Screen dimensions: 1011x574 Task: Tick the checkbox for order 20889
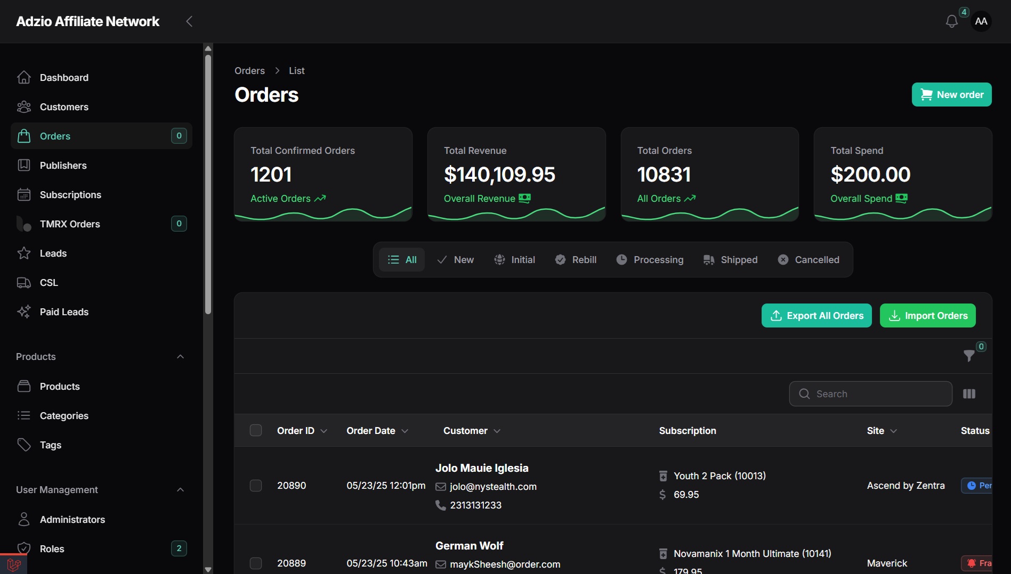click(x=256, y=563)
